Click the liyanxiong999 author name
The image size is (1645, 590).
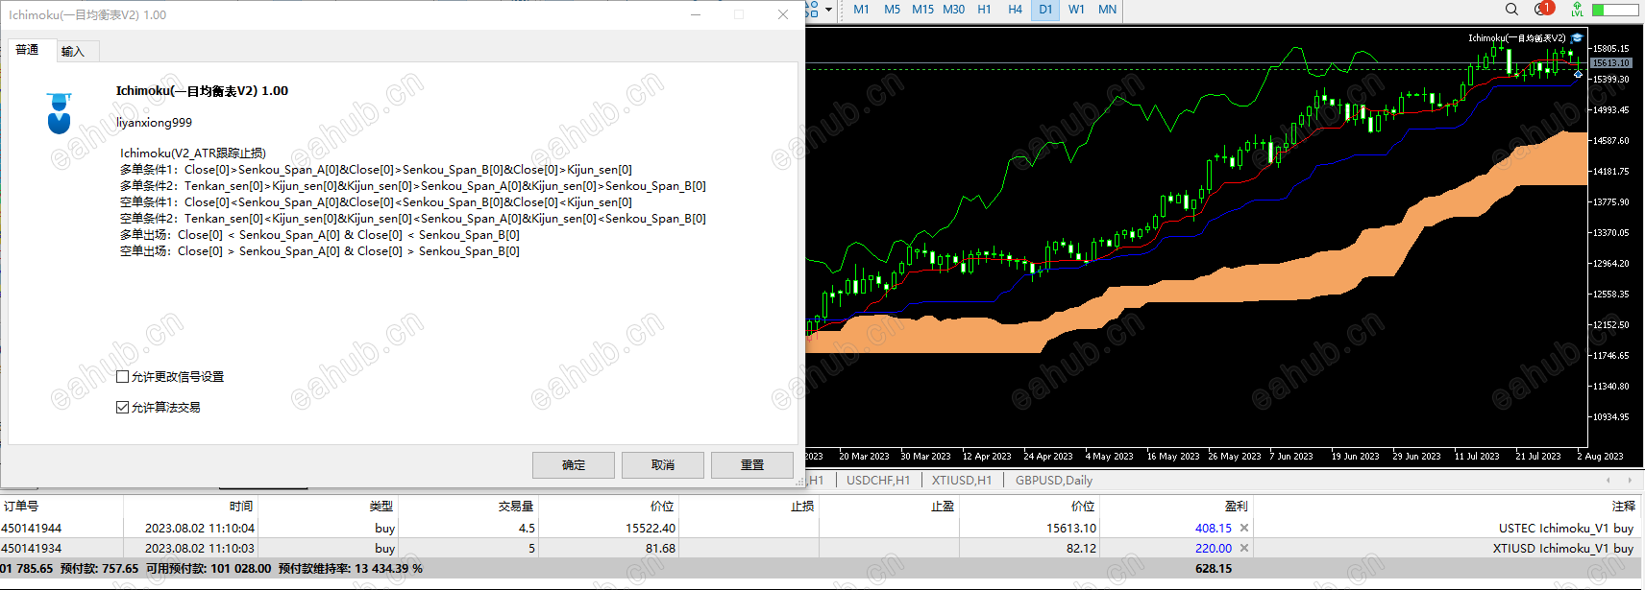(154, 122)
